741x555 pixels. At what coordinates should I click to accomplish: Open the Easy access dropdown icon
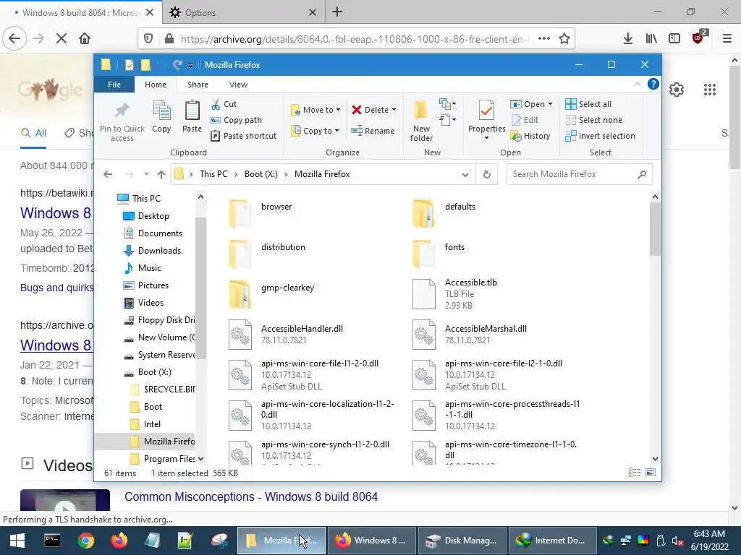tap(447, 120)
